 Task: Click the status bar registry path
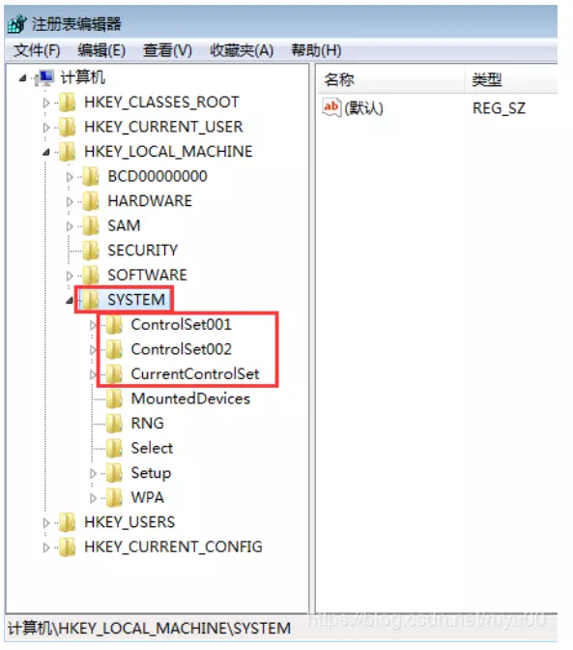(149, 629)
